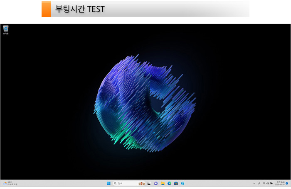
Task: Open the Recycle Bin desktop icon
Action: [6, 30]
